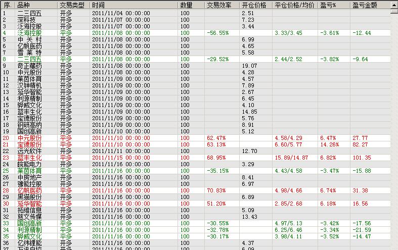Image resolution: width=398 pixels, height=250 pixels.
Task: Select row 22 stock 远光软件
Action: 29,152
